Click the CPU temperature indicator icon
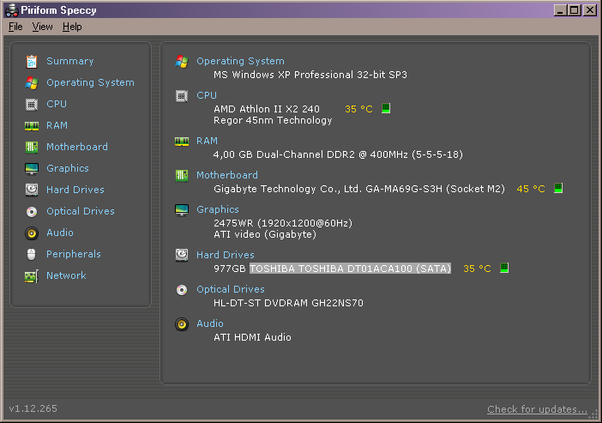This screenshot has height=423, width=602. 386,108
